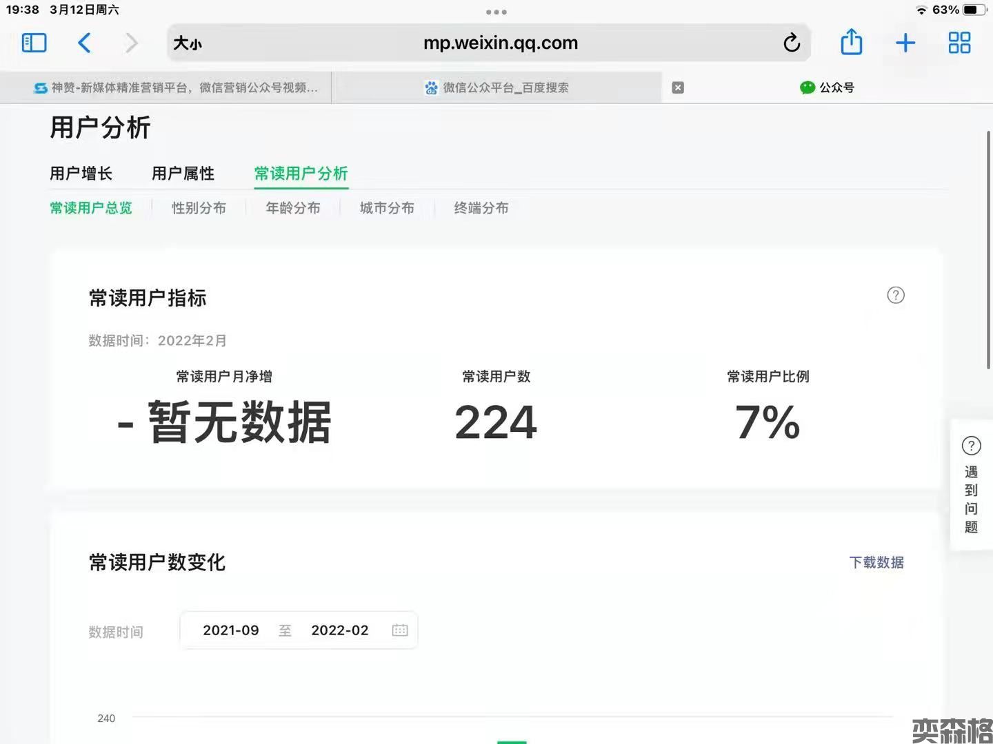Image resolution: width=993 pixels, height=744 pixels.
Task: Open the calendar icon in date range
Action: click(x=400, y=630)
